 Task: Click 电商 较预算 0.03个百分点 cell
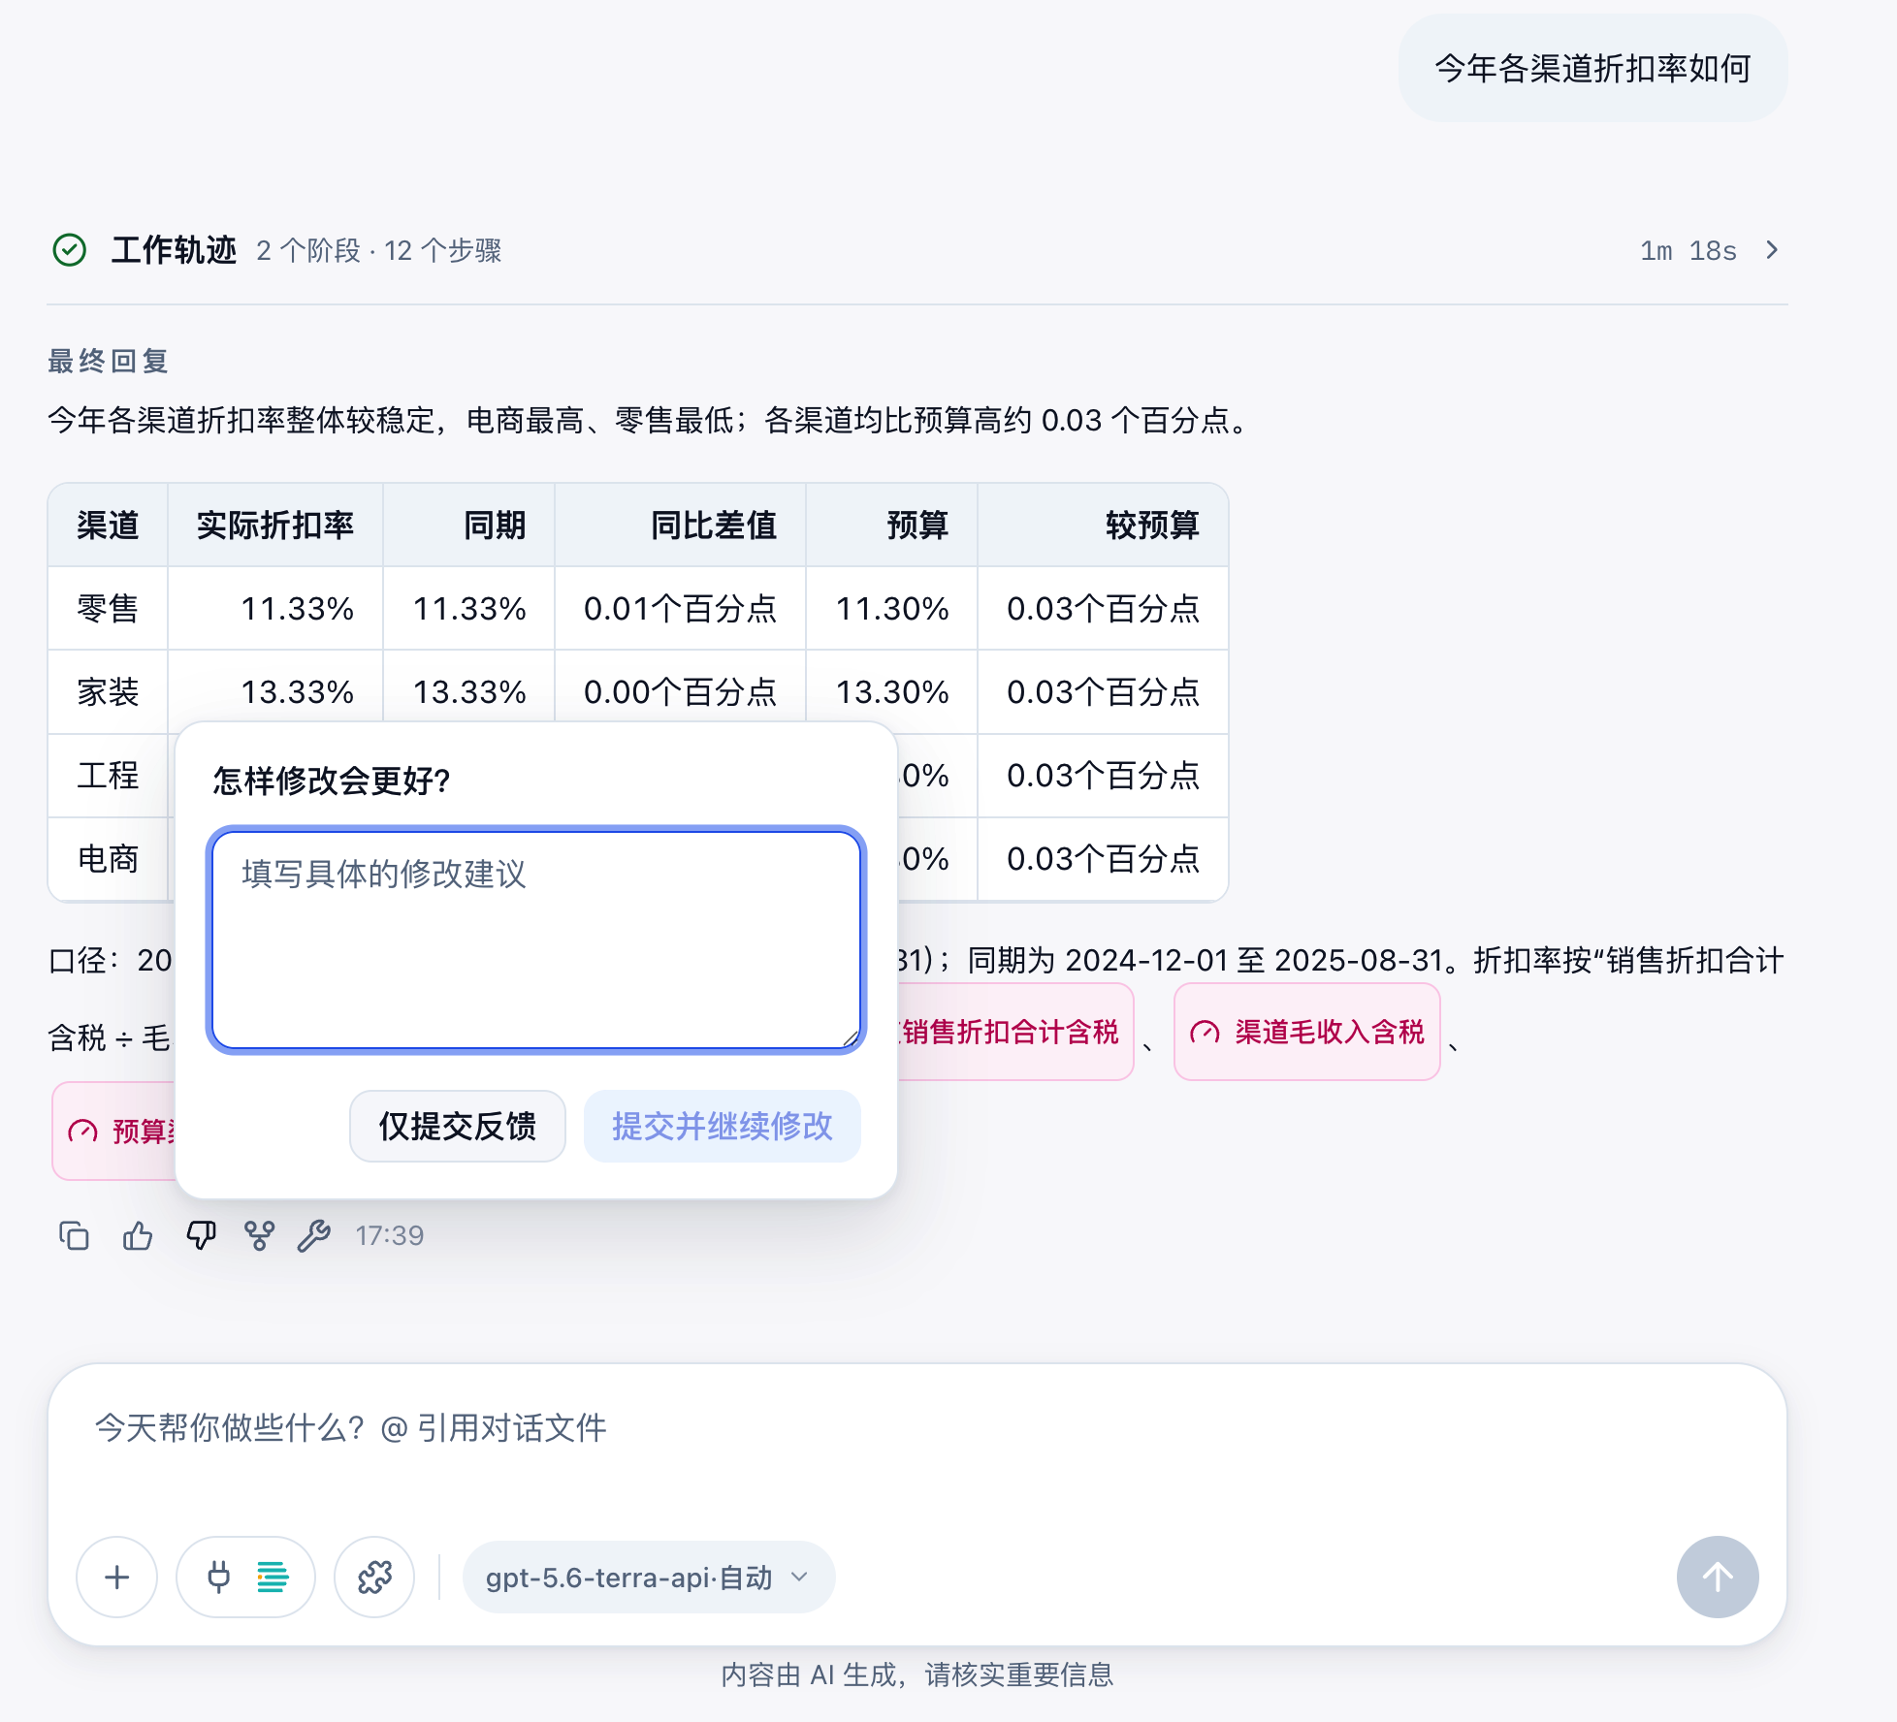(x=1103, y=858)
